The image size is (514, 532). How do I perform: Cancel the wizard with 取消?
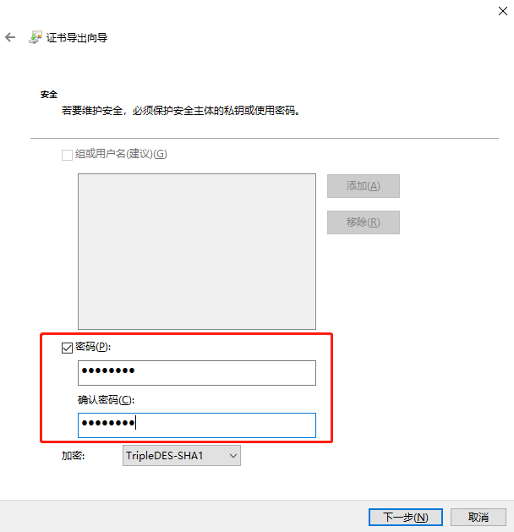pos(478,518)
